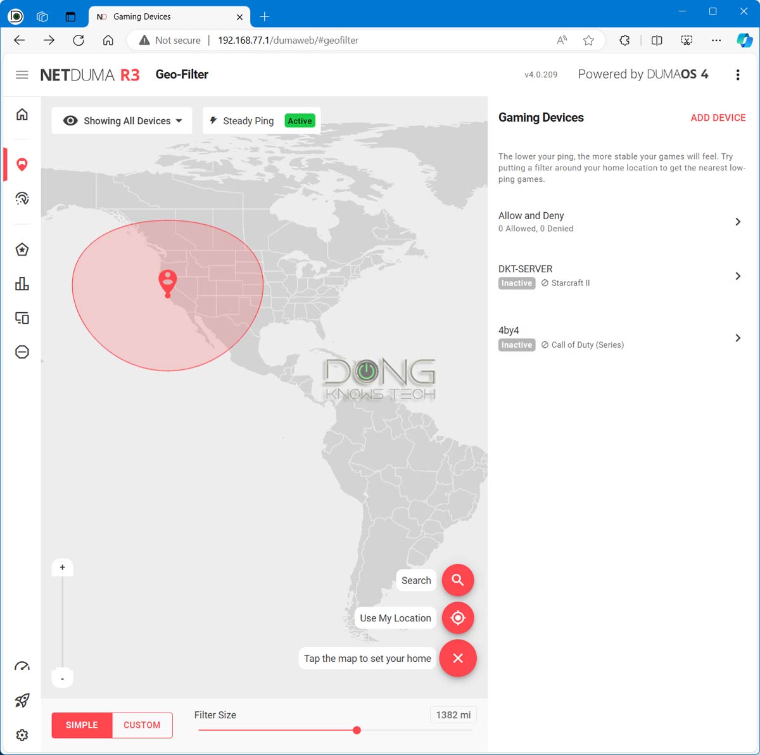Select the Geo-Filter sidebar icon

[x=22, y=165]
